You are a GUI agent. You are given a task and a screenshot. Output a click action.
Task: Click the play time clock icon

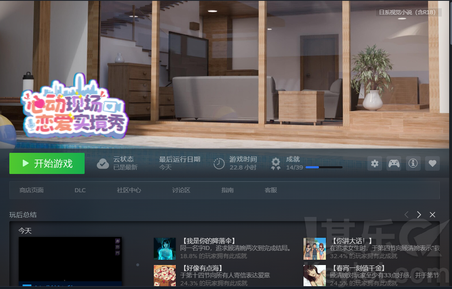coord(219,163)
